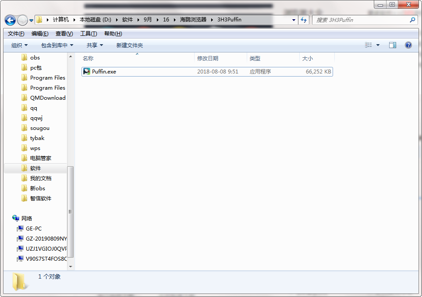The height and width of the screenshot is (297, 422).
Task: Expand arrow after 16 in breadcrumb
Action: point(175,20)
